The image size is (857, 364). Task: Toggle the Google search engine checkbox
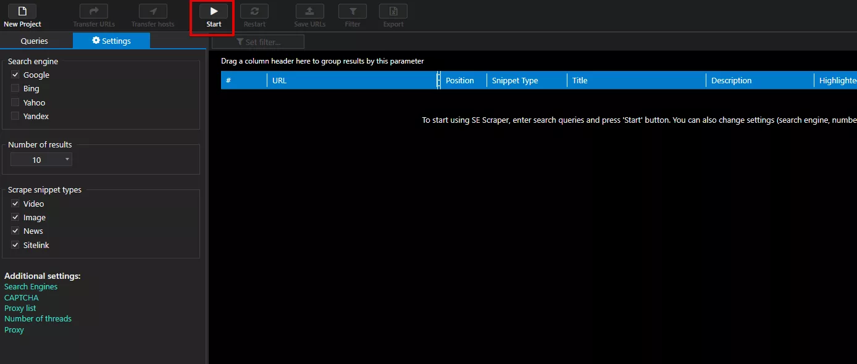pos(15,75)
